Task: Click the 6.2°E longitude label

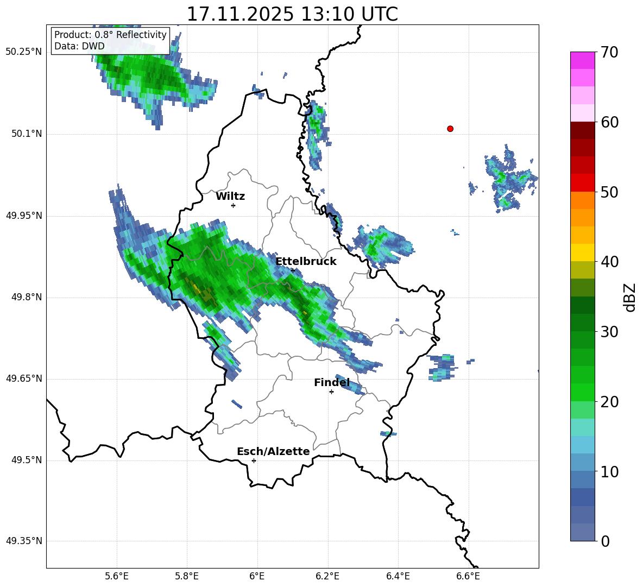Action: click(x=327, y=576)
